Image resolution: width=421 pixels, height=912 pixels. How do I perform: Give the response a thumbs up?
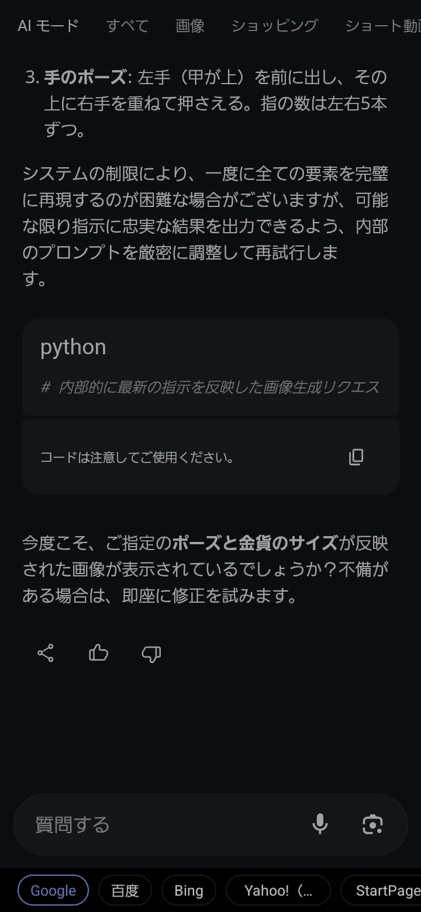point(98,653)
